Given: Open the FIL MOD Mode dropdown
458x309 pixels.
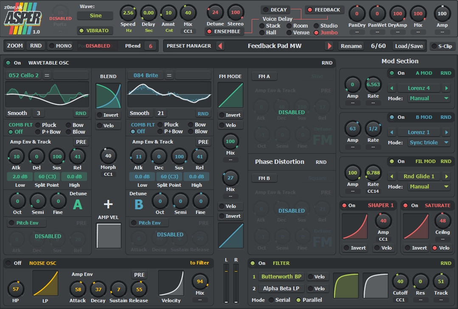Looking at the screenshot, I should pyautogui.click(x=429, y=187).
